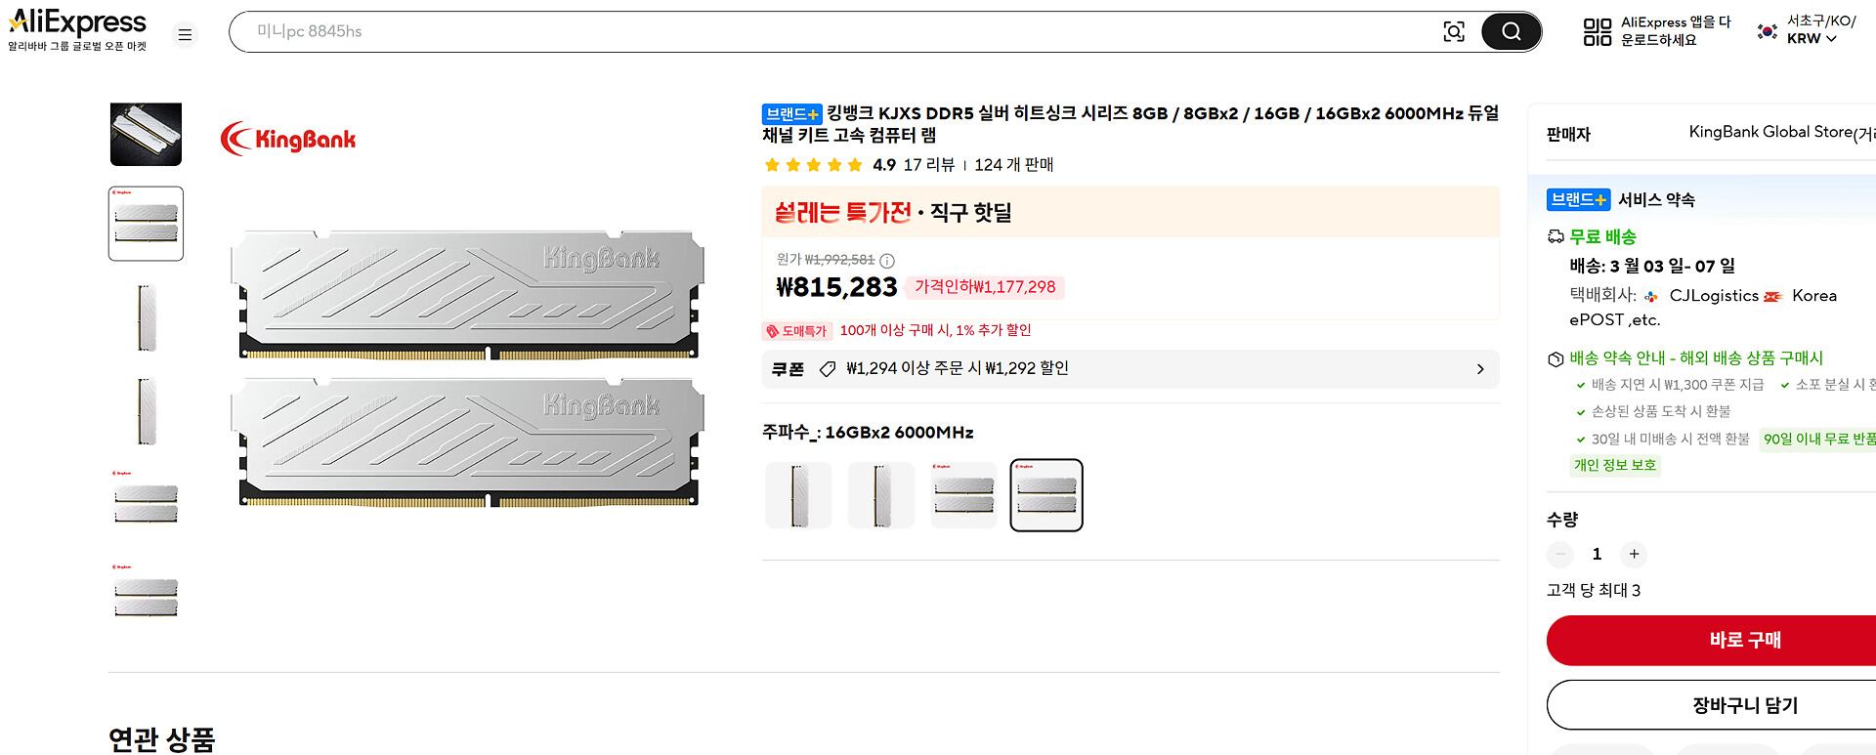
Task: Click the black search magnifier button
Action: coord(1511,32)
